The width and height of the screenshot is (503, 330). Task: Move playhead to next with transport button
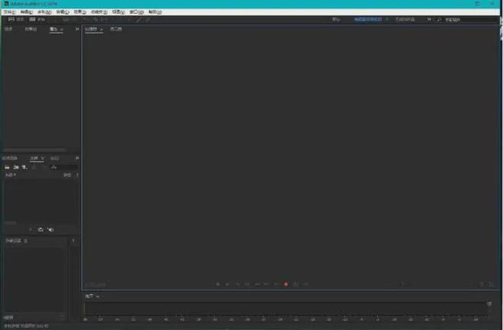[x=276, y=284]
